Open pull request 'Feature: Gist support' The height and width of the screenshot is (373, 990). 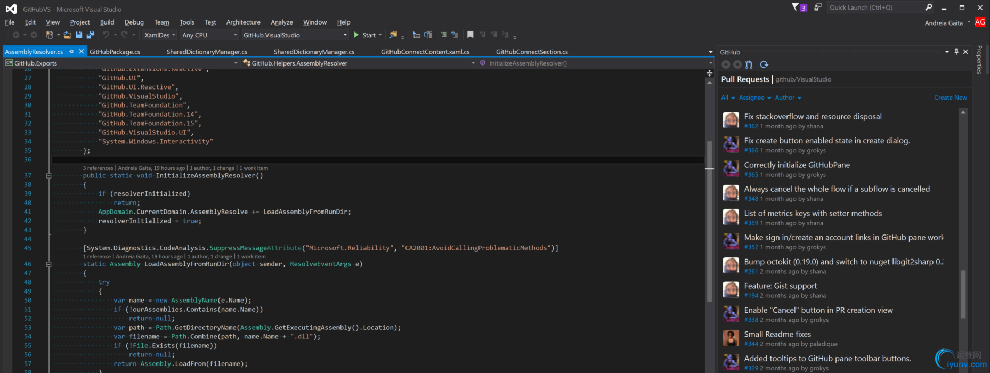(781, 286)
